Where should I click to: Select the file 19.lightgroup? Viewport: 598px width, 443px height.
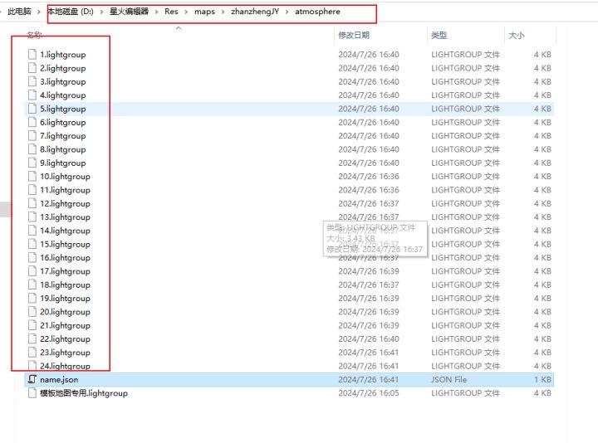click(66, 299)
